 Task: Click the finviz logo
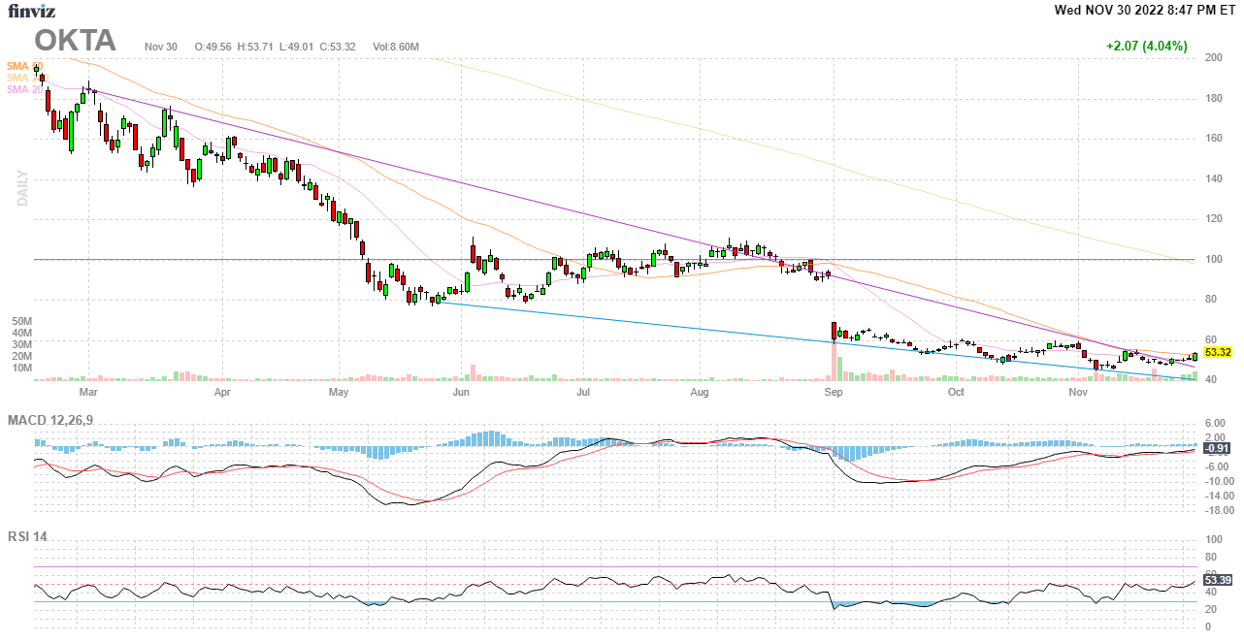[32, 12]
